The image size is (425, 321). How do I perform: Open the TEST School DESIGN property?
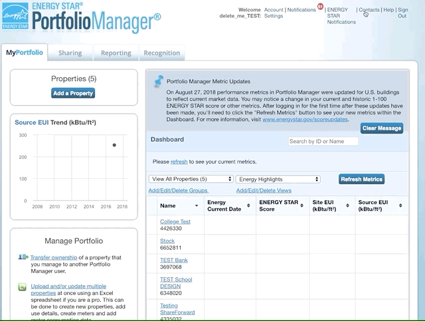coord(176,282)
